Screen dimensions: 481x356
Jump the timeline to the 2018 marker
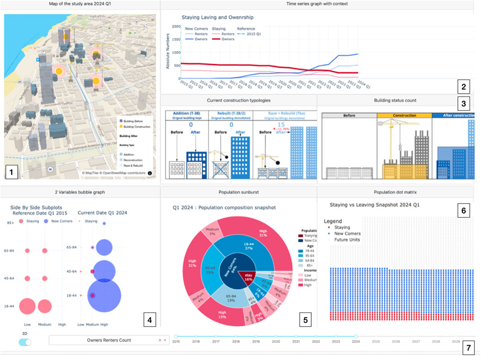click(236, 337)
